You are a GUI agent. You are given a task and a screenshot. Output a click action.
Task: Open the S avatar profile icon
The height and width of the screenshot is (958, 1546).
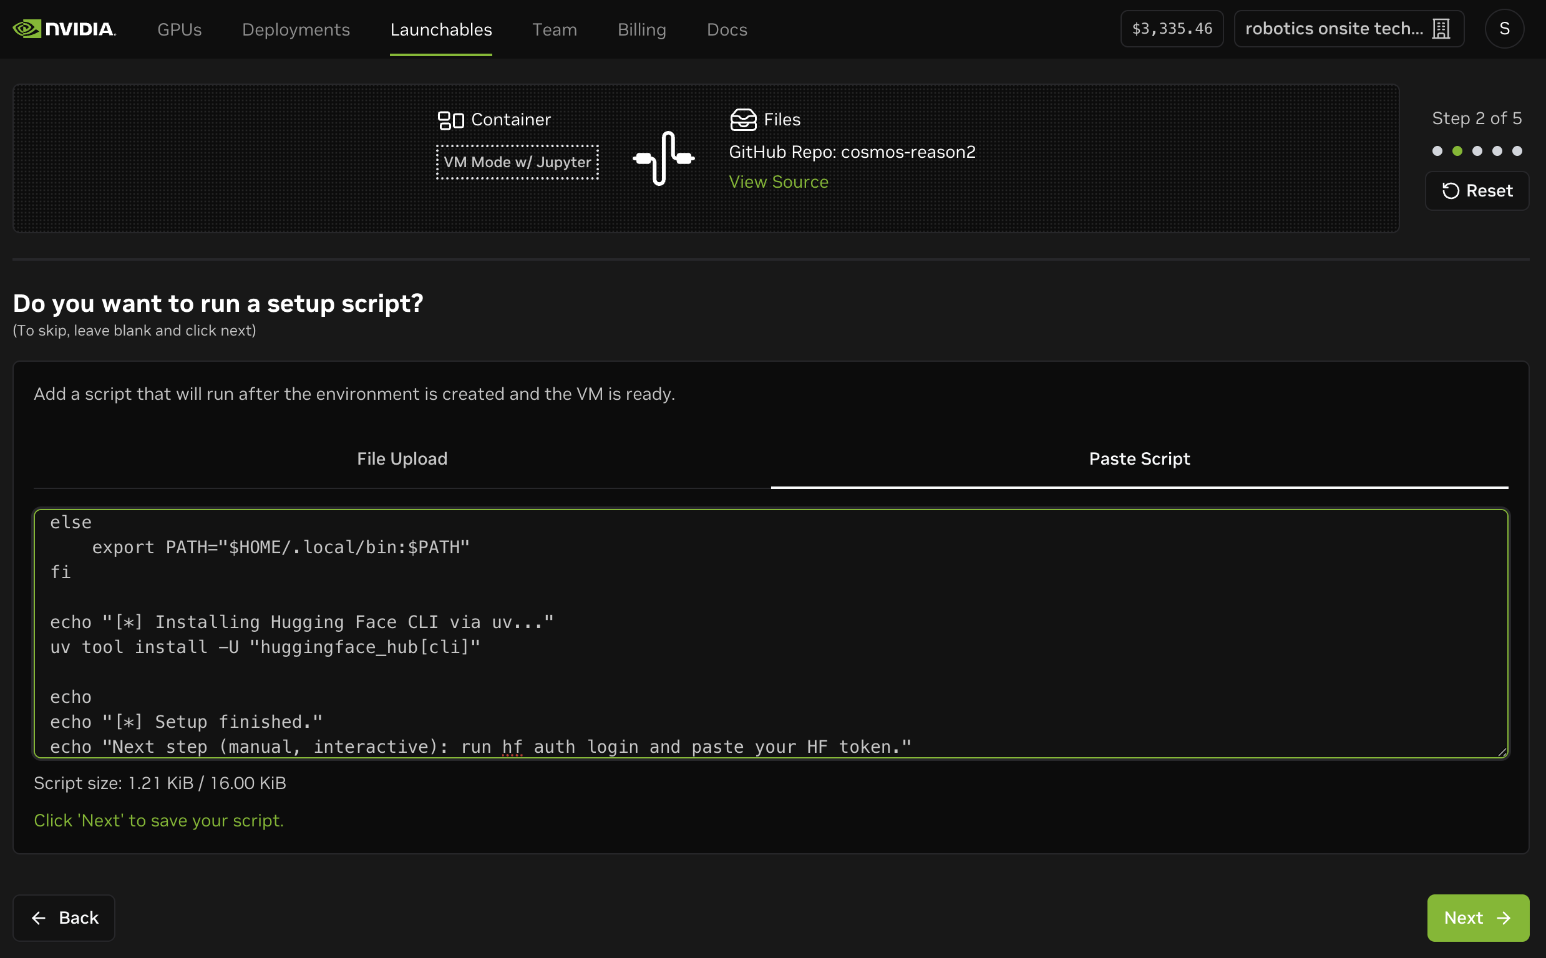(1505, 29)
